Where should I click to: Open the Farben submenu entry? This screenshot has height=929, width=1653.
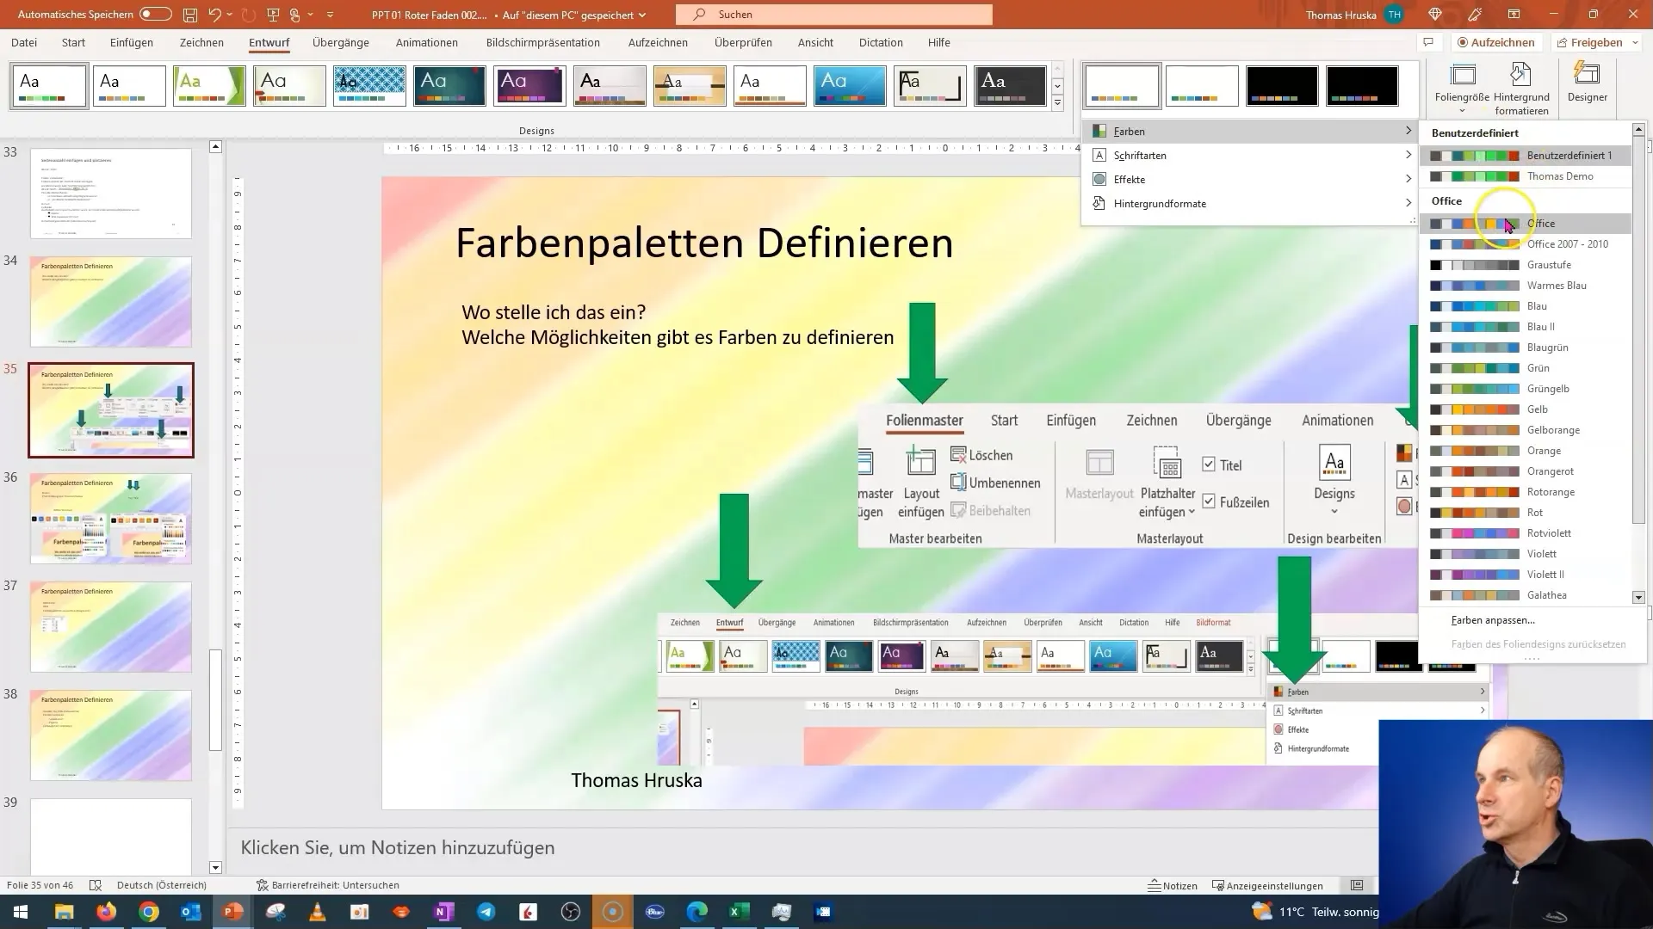pos(1248,132)
